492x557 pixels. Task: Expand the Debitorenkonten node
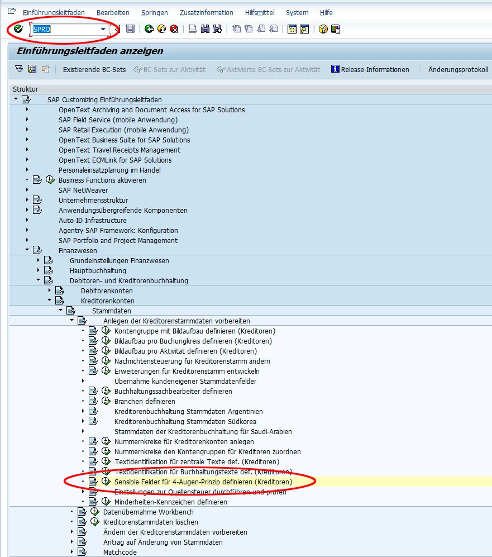(x=49, y=291)
